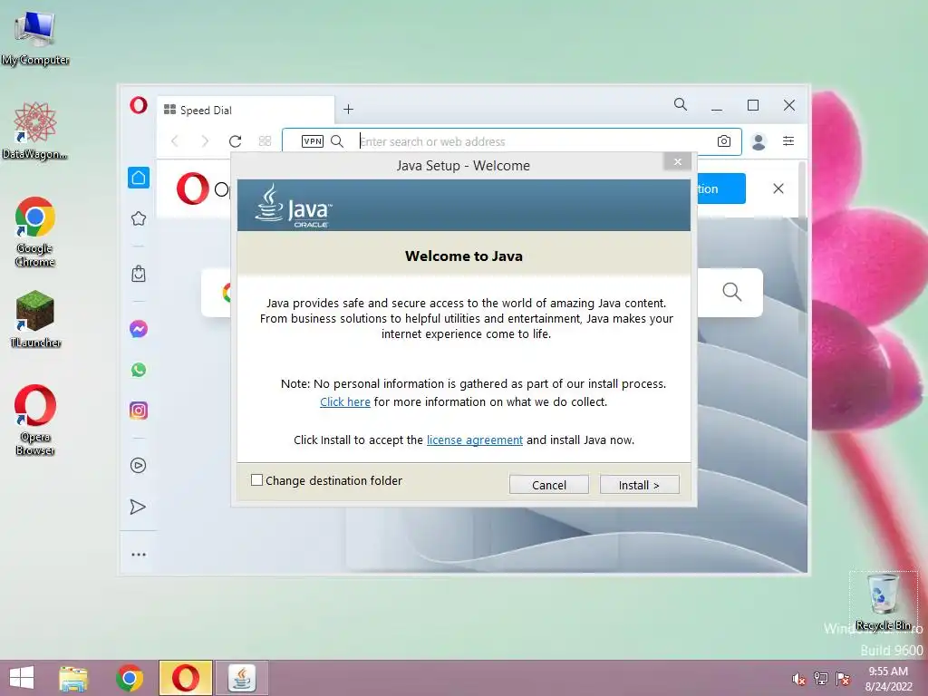Select the DataWagon desktop shortcut
The image size is (928, 696).
pos(35,130)
